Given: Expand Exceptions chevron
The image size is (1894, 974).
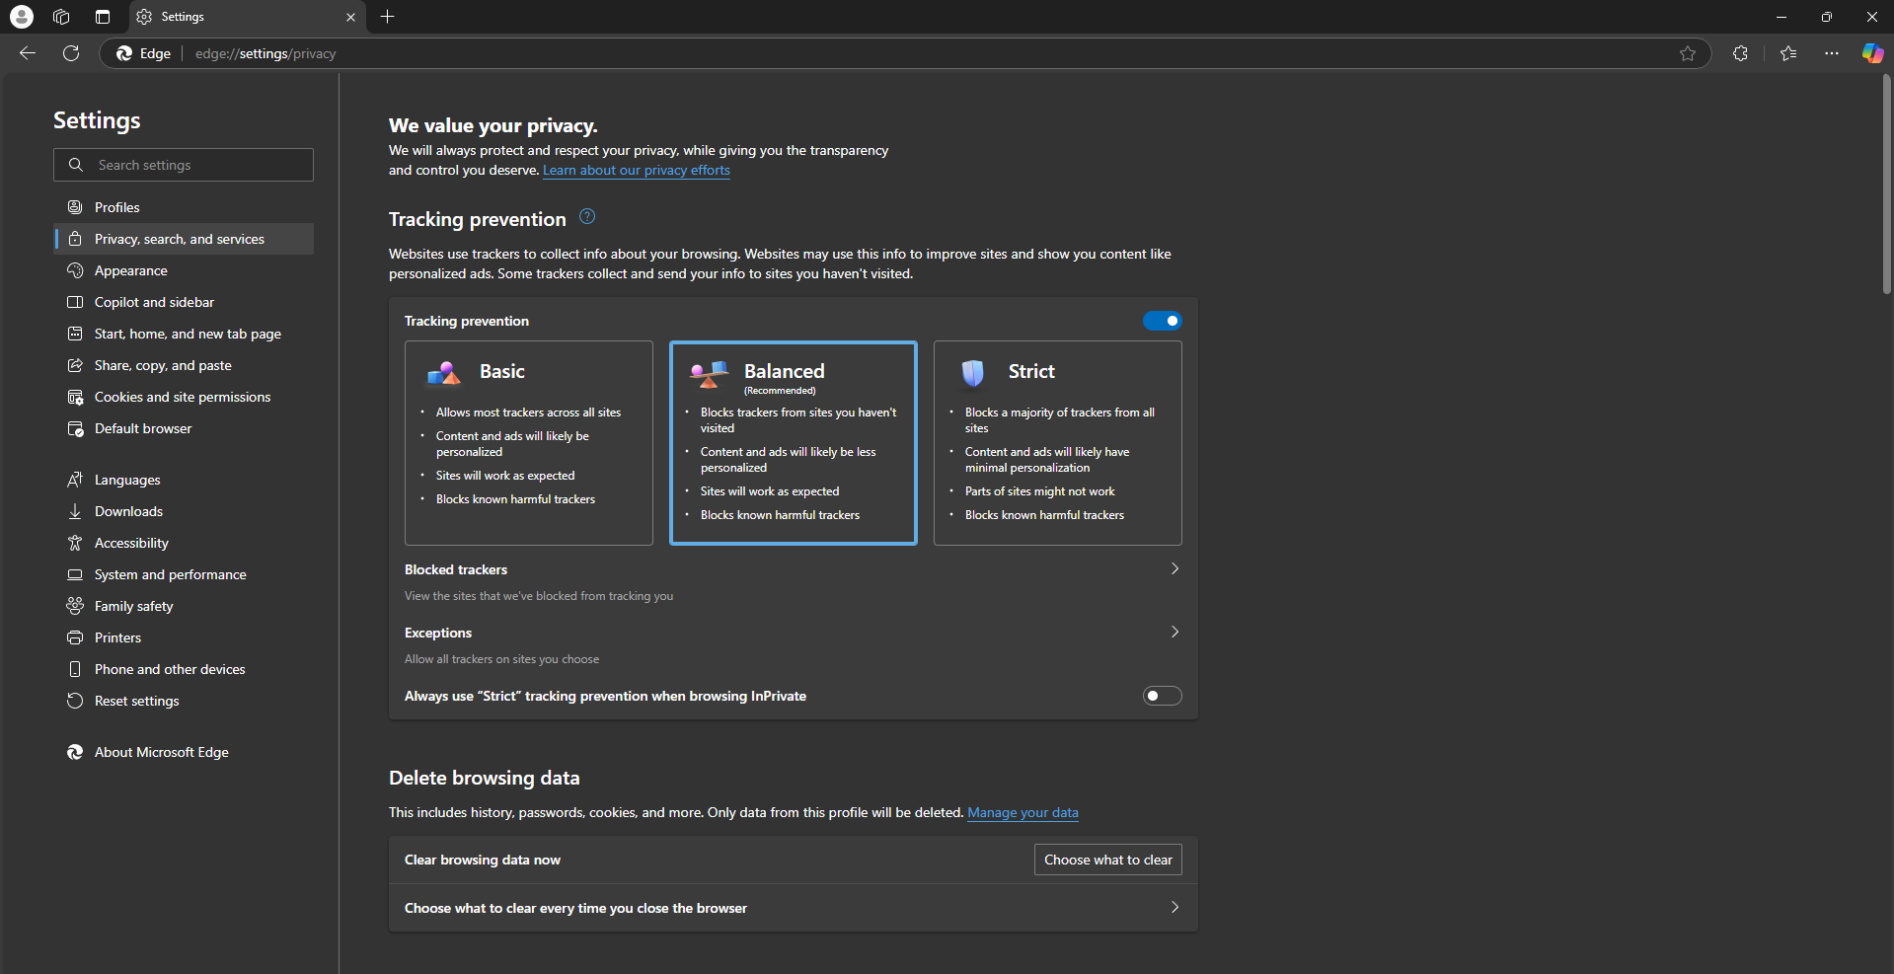Looking at the screenshot, I should pyautogui.click(x=1174, y=632).
